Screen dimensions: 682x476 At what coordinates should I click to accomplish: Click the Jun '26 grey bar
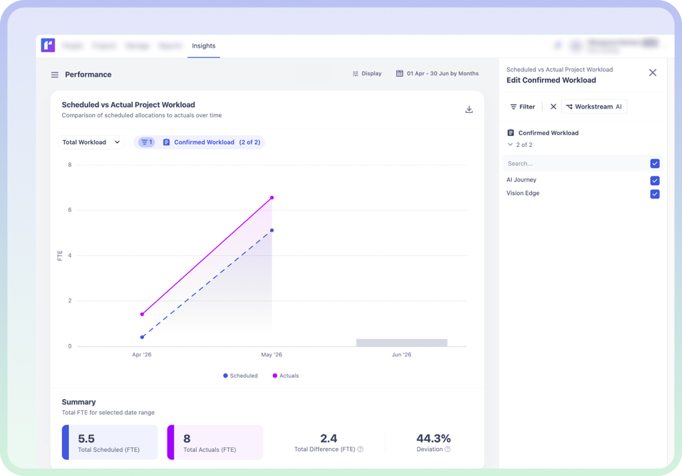[x=402, y=343]
